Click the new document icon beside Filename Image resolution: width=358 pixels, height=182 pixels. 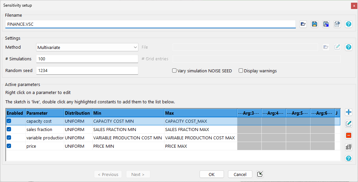[337, 24]
